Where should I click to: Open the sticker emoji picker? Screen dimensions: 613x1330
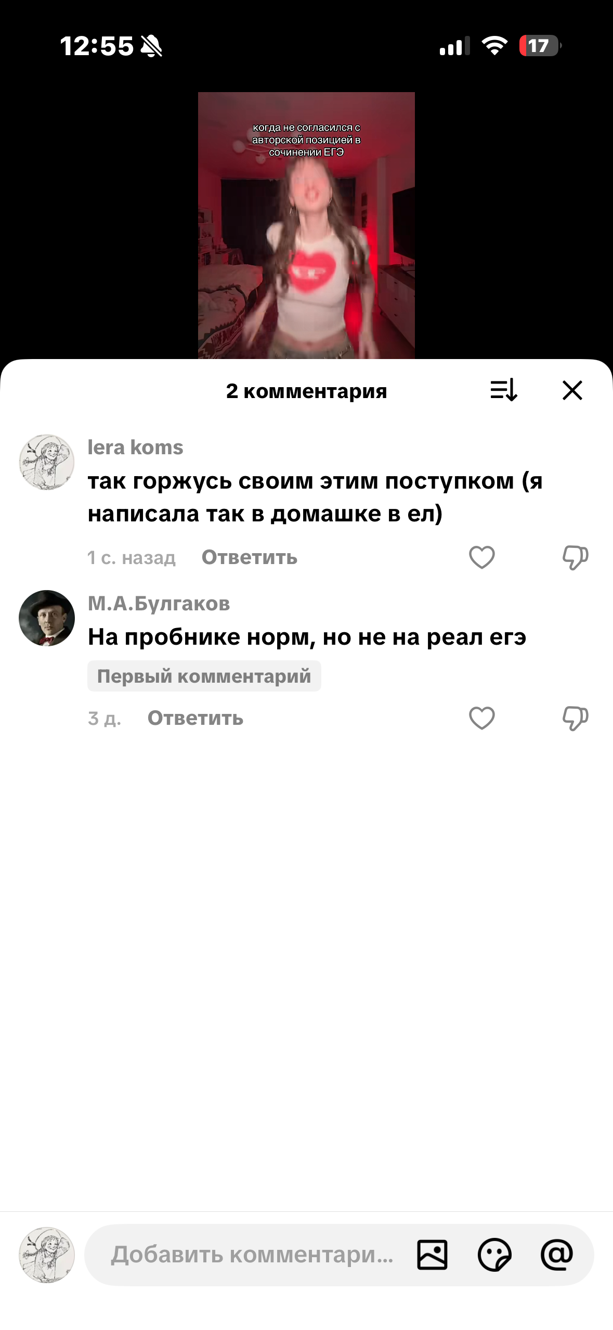(x=494, y=1255)
